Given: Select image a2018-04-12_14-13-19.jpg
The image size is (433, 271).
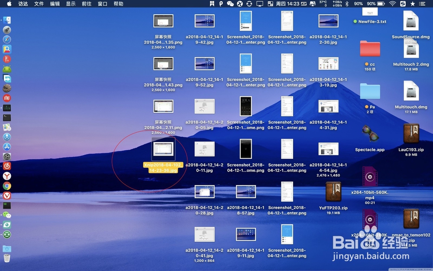Looking at the screenshot, I should tap(328, 64).
